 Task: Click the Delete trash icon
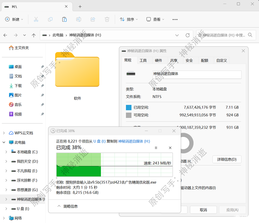click(107, 19)
